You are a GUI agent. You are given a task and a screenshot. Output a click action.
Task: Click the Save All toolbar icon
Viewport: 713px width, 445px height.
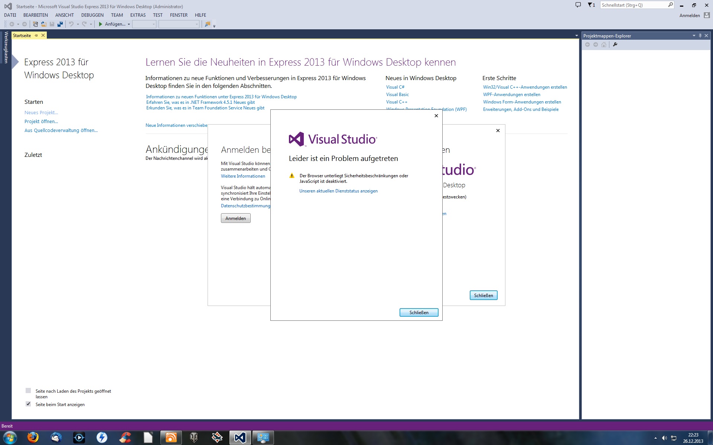point(60,24)
